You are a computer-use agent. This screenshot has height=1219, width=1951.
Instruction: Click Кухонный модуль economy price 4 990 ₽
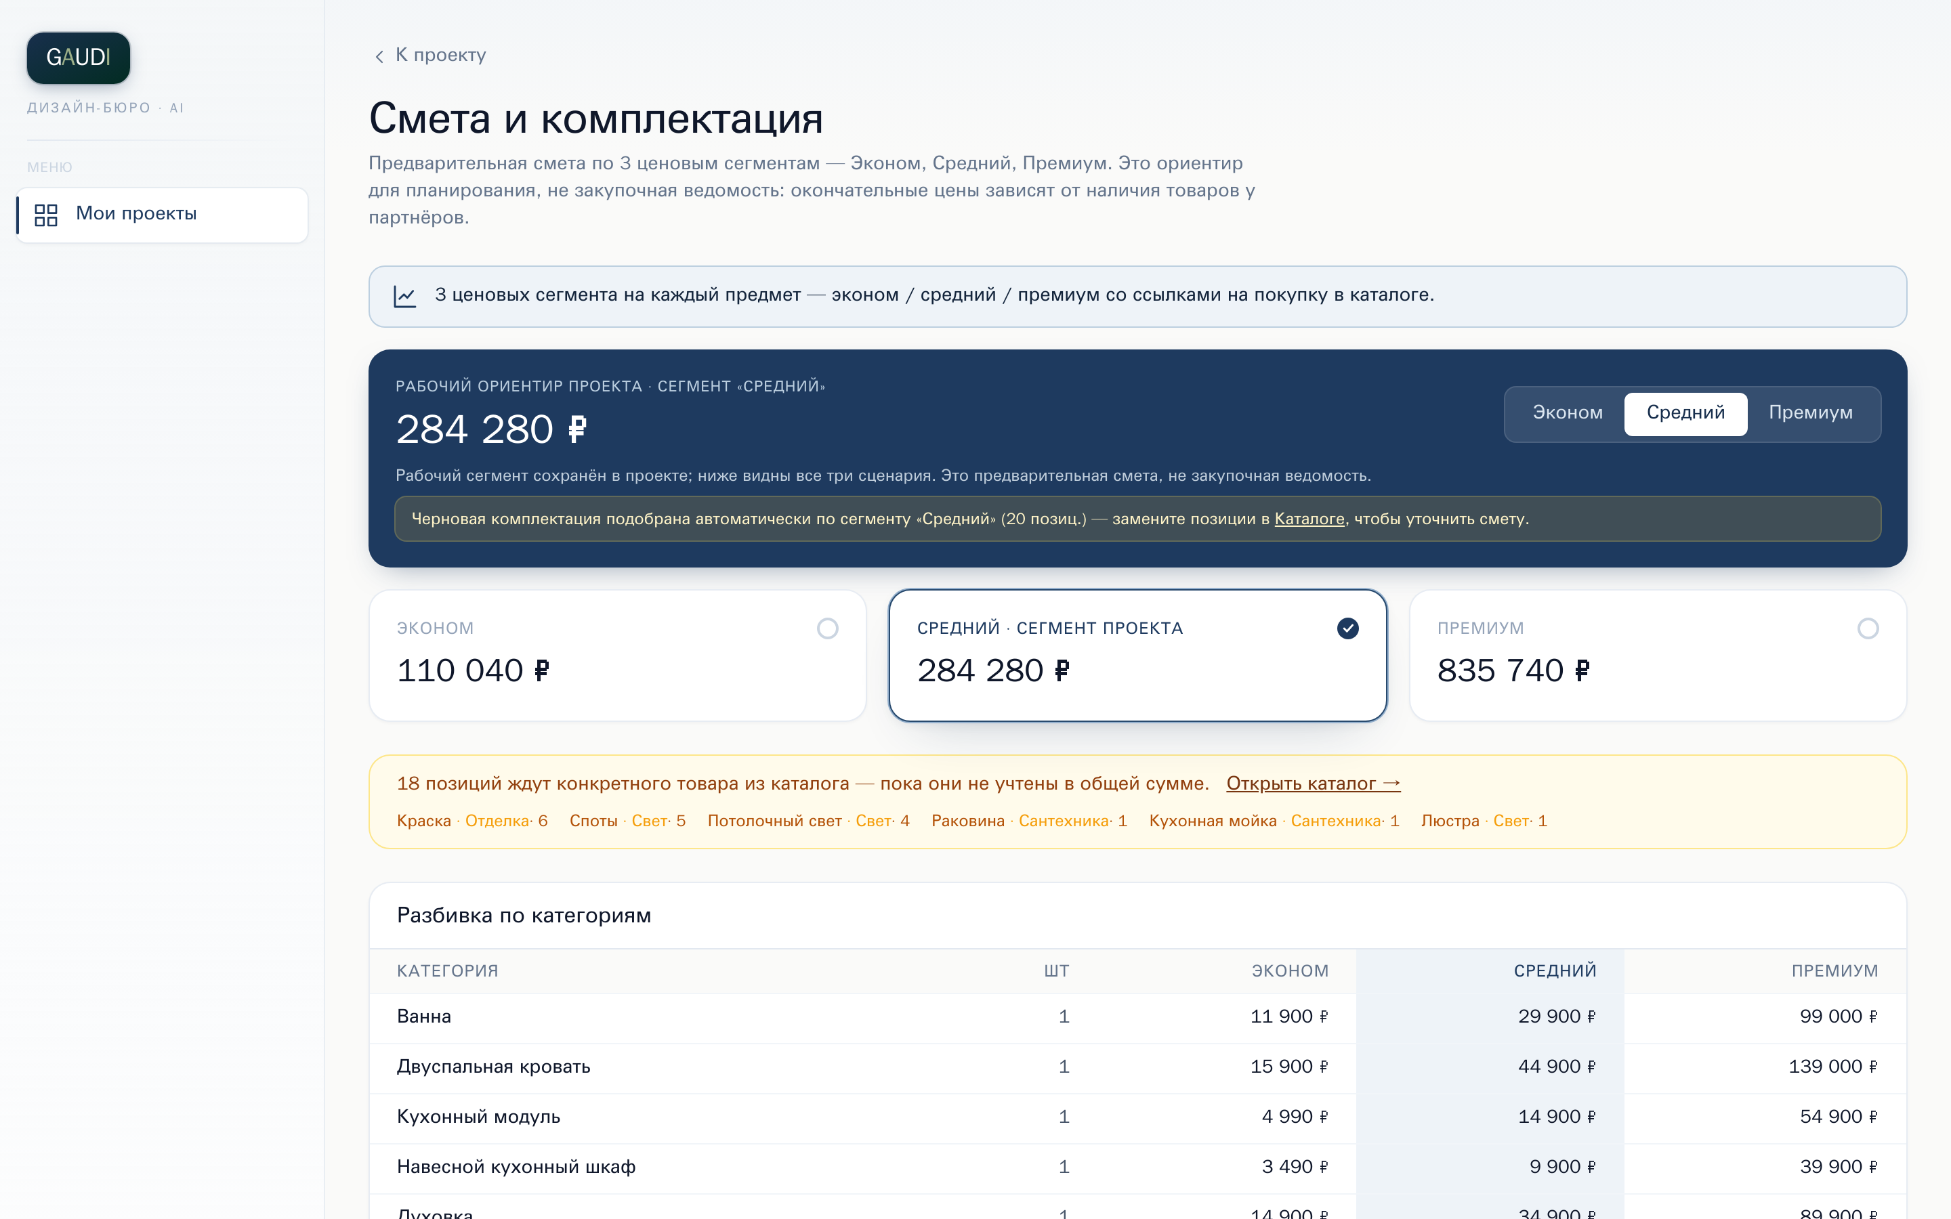pyautogui.click(x=1295, y=1117)
